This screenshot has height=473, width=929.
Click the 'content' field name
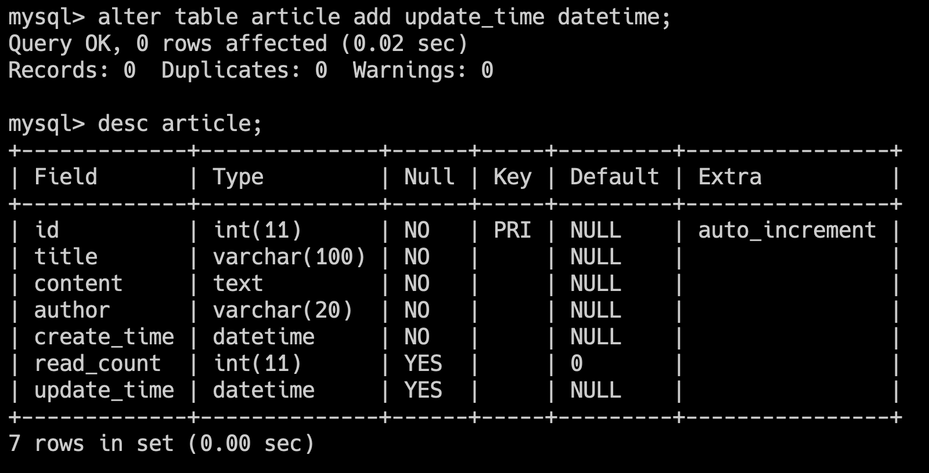click(78, 283)
